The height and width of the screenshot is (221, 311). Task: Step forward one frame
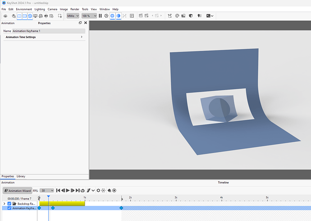click(x=73, y=190)
